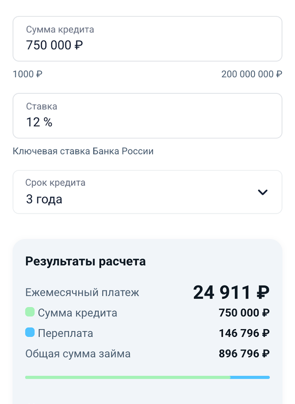Open the Ключевая ставка Банка России link
295x404 pixels.
[x=83, y=151]
